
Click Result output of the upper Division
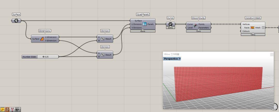click(x=108, y=39)
